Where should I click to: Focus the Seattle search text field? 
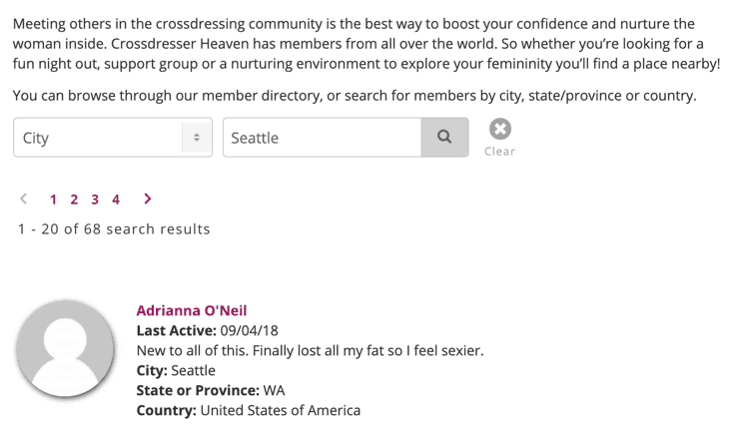click(x=323, y=138)
